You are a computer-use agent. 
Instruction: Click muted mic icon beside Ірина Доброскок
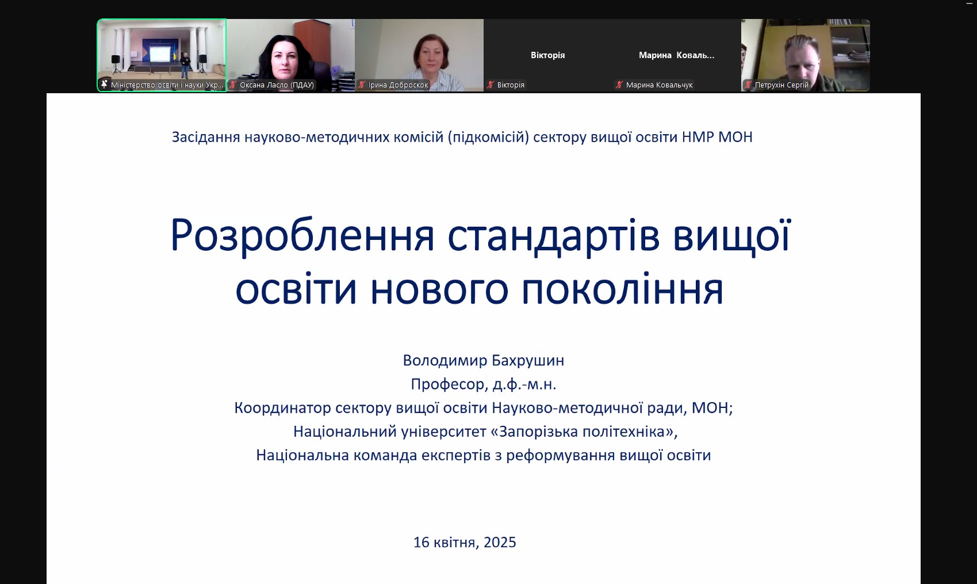tap(362, 85)
